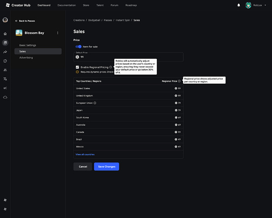Click Dodgeball in the breadcrumb
The height and width of the screenshot is (218, 272).
click(x=94, y=20)
